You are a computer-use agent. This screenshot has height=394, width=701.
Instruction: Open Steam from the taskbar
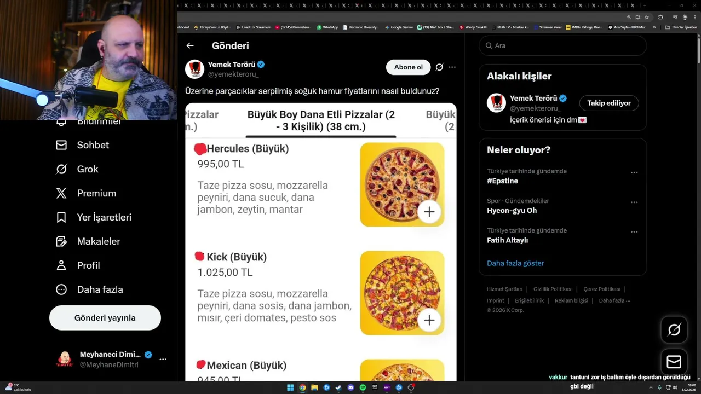pyautogui.click(x=338, y=388)
